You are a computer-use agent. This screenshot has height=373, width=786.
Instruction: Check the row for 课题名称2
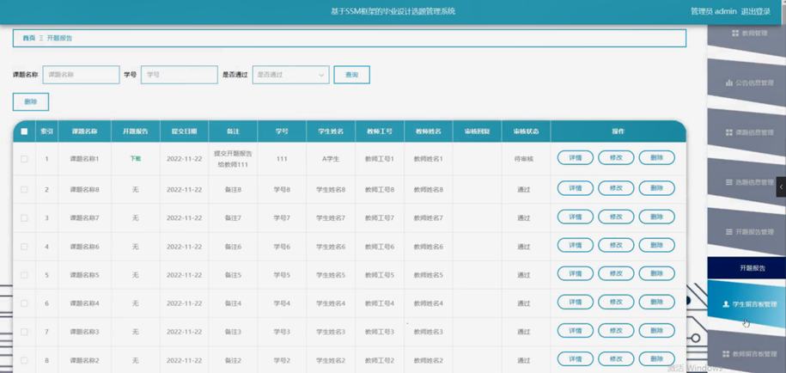pyautogui.click(x=24, y=360)
